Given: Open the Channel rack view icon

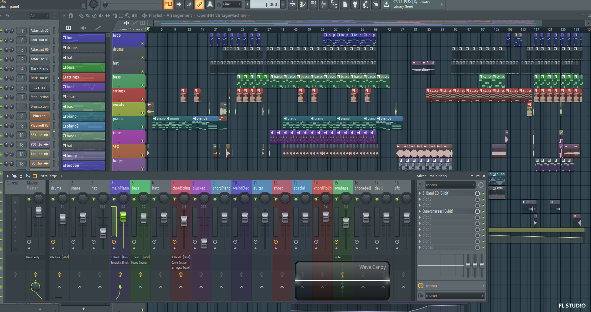Looking at the screenshot, I should click(x=313, y=4).
